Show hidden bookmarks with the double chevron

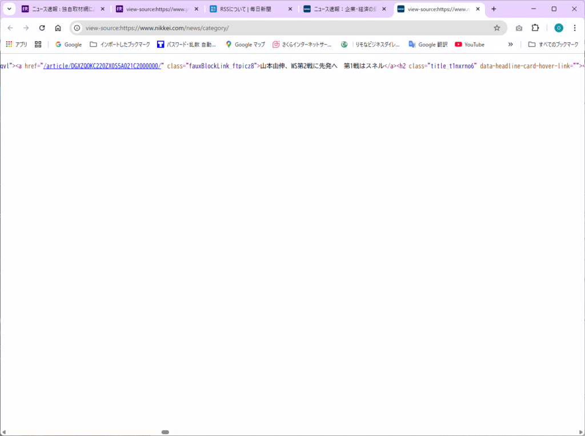tap(510, 45)
